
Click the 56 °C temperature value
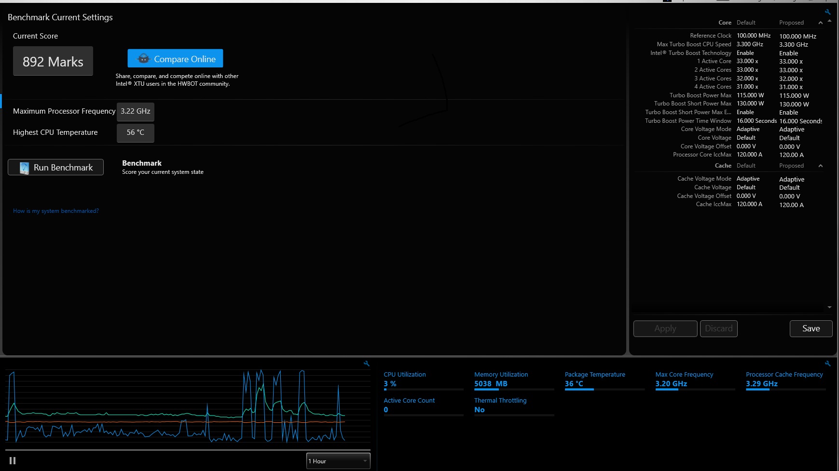tap(136, 132)
